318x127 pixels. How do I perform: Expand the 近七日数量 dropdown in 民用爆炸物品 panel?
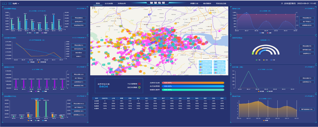(x=81, y=8)
